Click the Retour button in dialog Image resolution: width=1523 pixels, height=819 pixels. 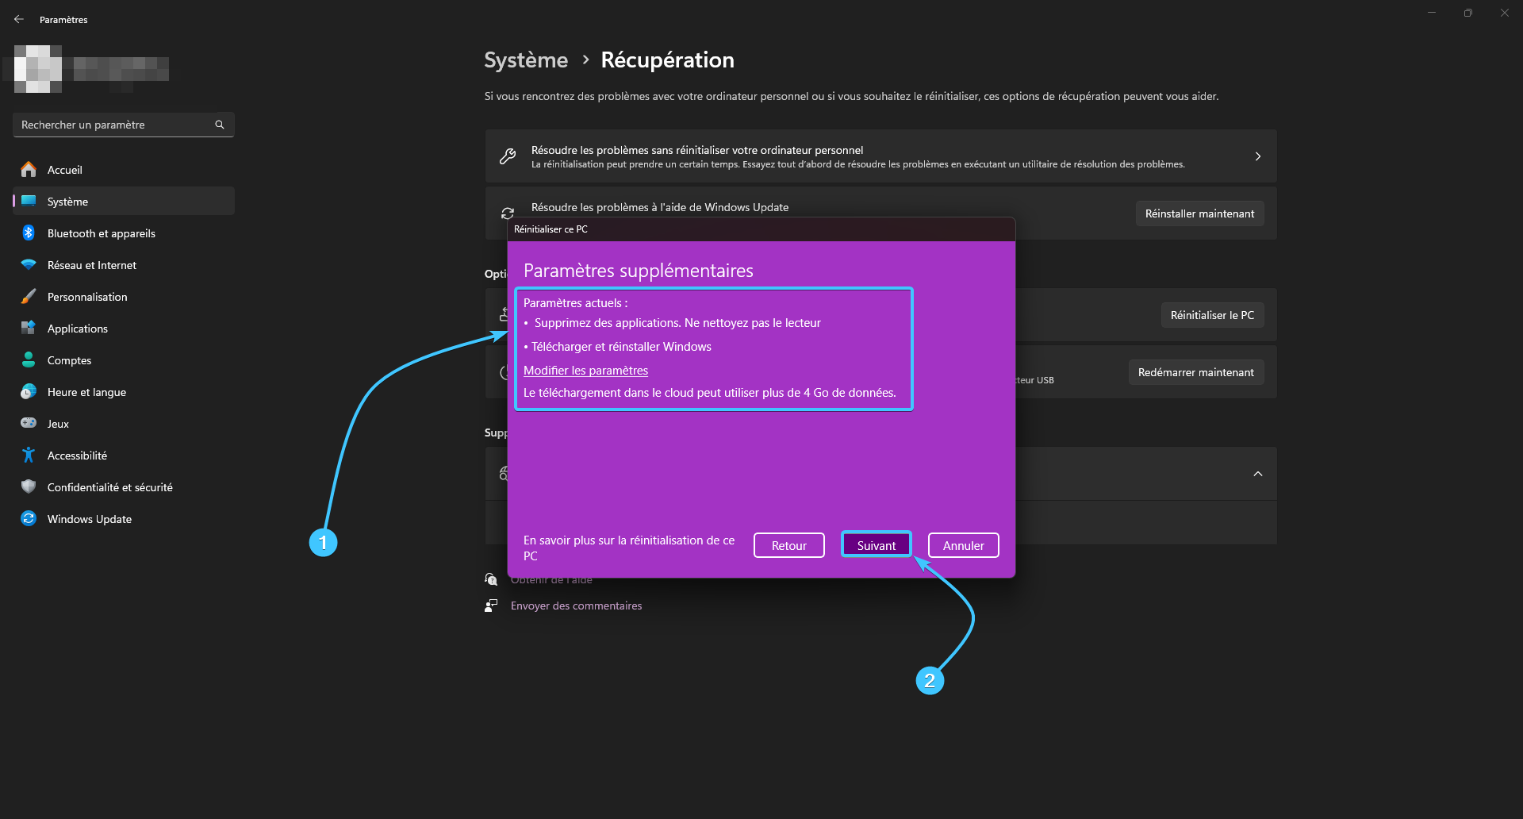click(789, 545)
